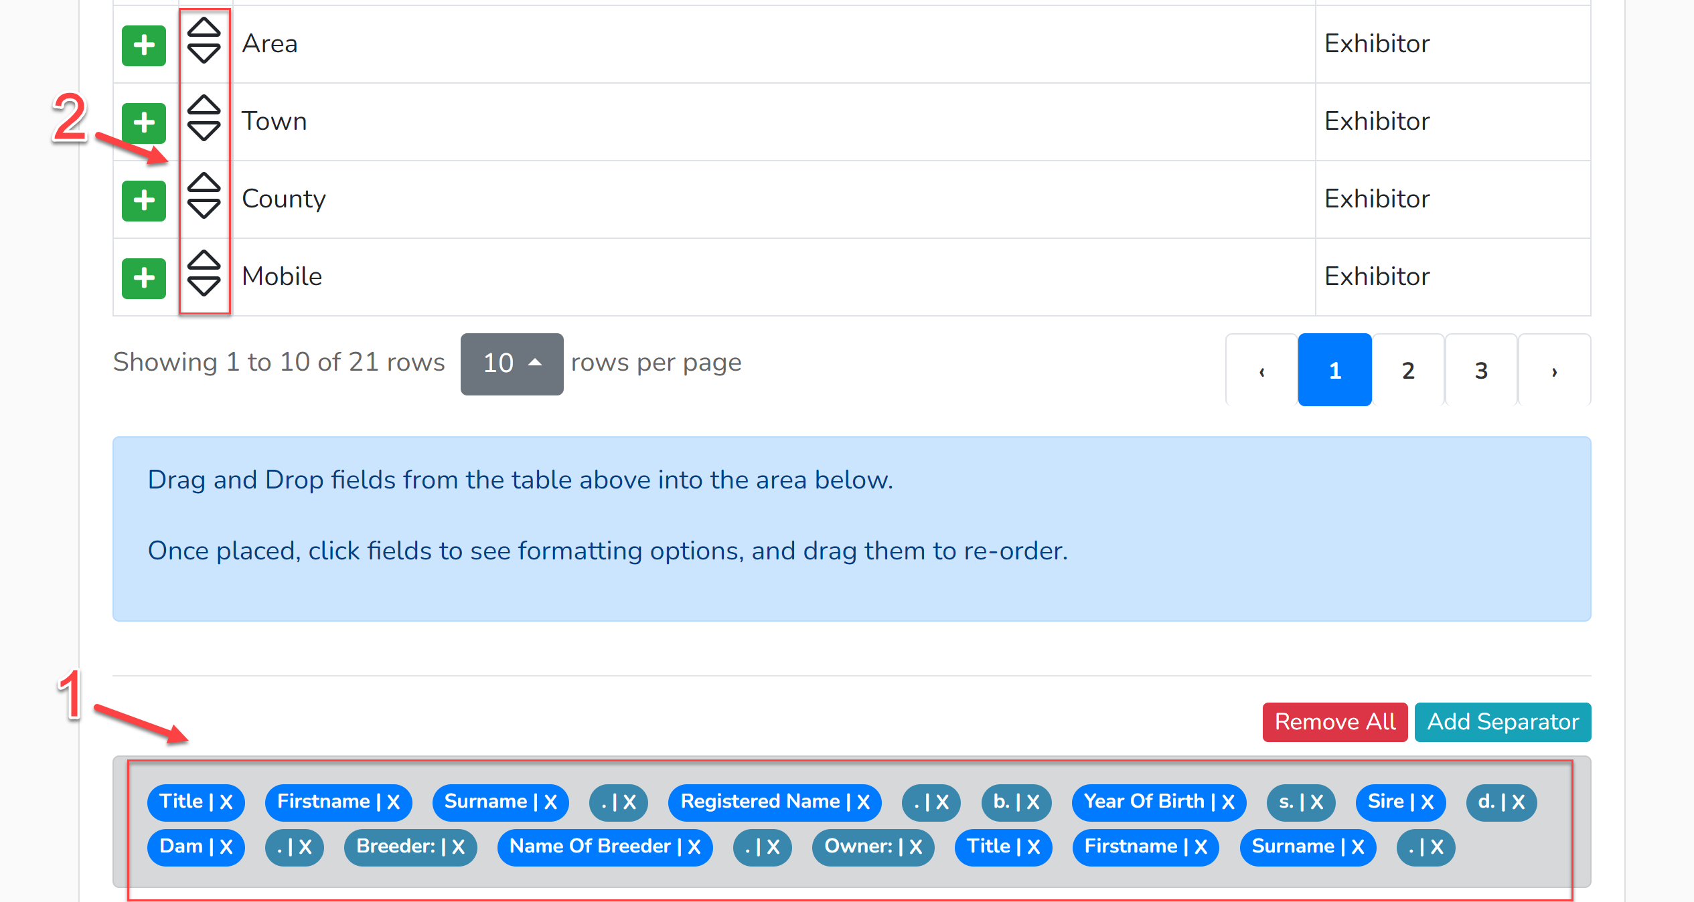The width and height of the screenshot is (1694, 902).
Task: Add the County field with green plus
Action: click(144, 201)
